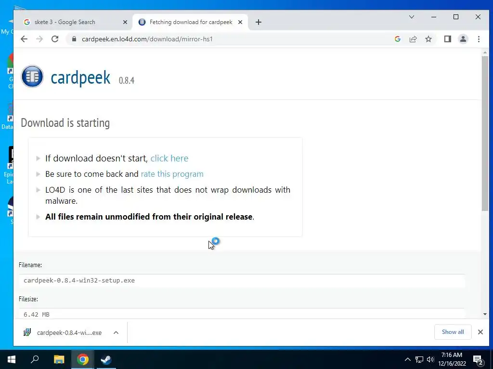Click the cardpeek title heading

pos(80,77)
